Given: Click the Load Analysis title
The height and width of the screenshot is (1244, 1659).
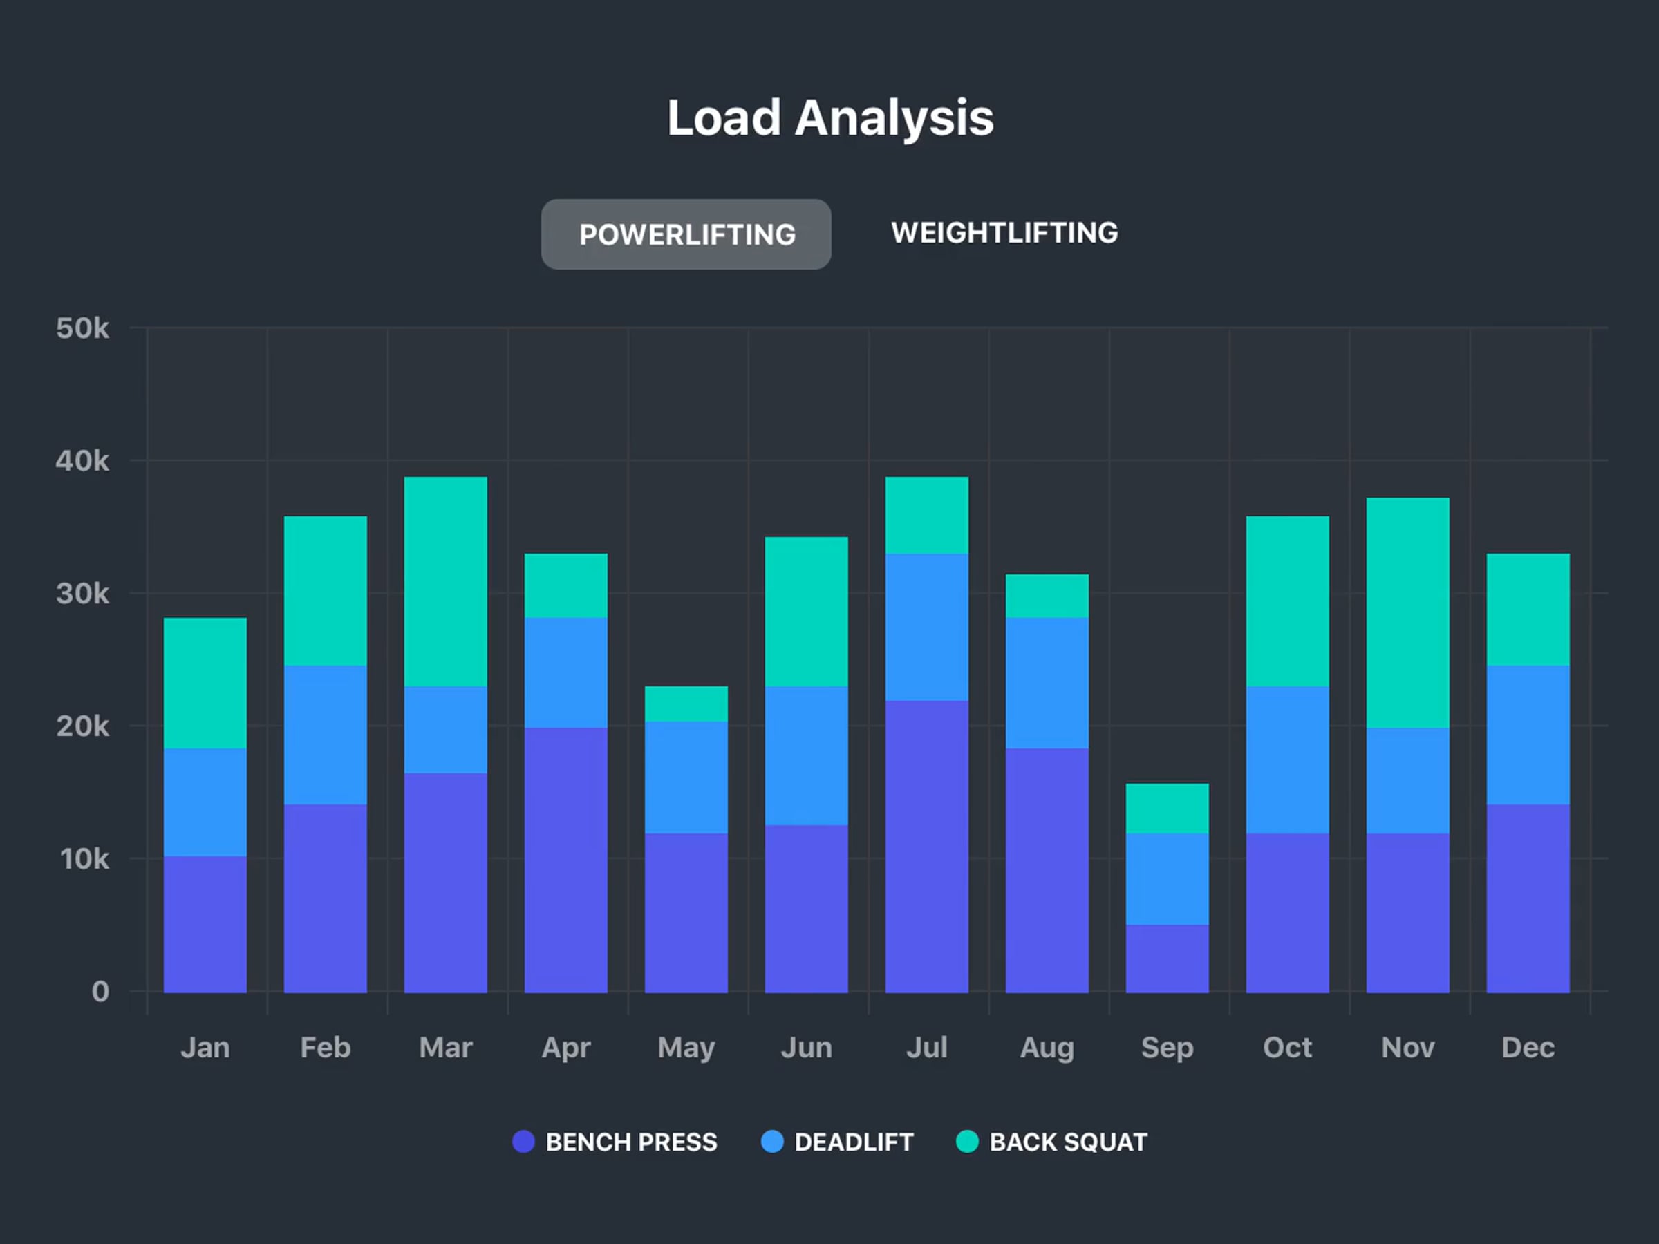Looking at the screenshot, I should point(829,117).
